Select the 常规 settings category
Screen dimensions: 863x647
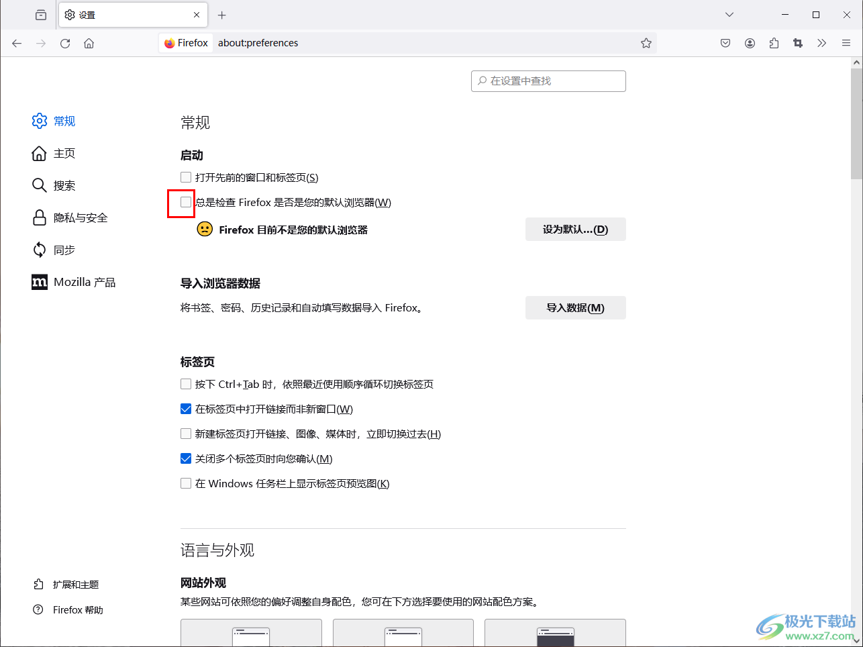coord(54,121)
